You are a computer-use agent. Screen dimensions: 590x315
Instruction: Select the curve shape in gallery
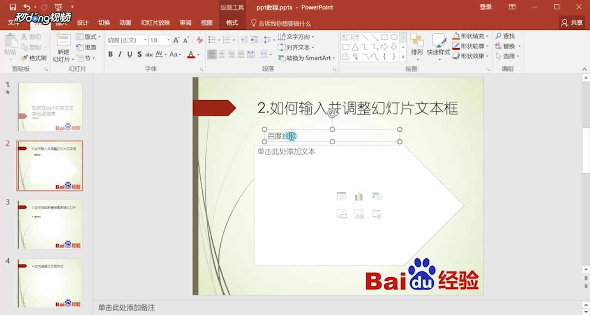[x=374, y=57]
